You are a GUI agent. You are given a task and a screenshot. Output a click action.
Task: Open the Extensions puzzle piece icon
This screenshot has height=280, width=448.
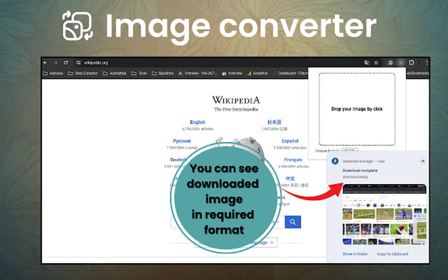point(411,62)
